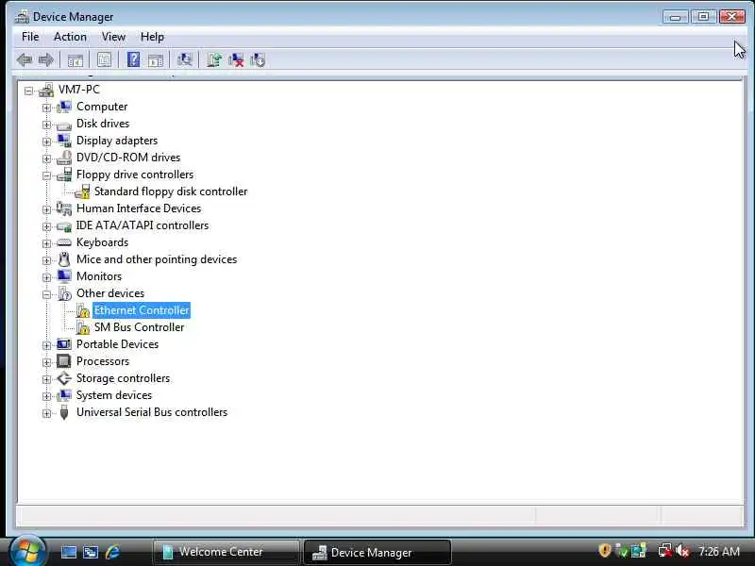Screen dimensions: 755x566
Task: Open the Action menu
Action: tap(70, 37)
